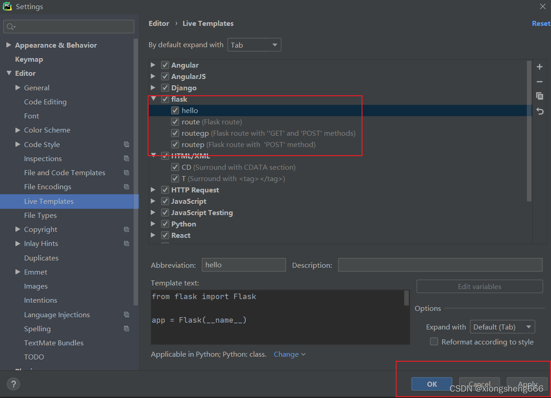Click the settings search field

coord(69,27)
